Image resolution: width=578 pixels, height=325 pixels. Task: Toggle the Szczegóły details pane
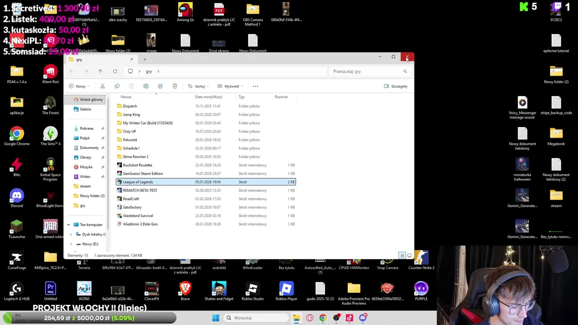tap(396, 86)
